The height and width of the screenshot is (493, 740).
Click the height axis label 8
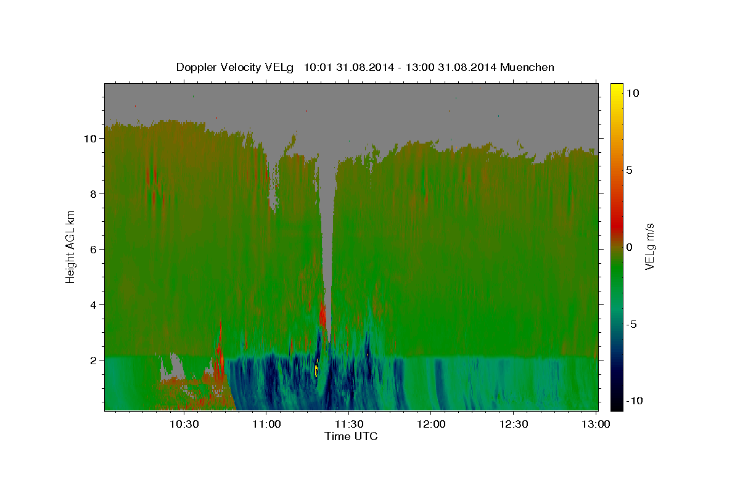93,194
